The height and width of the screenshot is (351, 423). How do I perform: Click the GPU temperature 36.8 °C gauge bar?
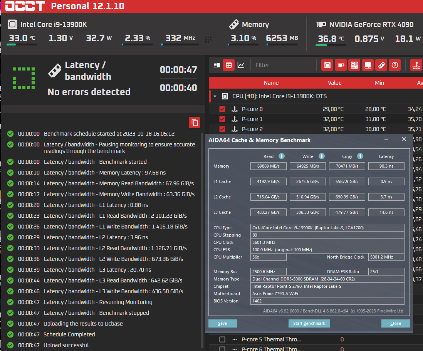pyautogui.click(x=331, y=45)
